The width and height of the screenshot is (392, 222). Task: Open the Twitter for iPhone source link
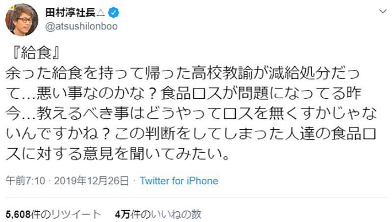(179, 180)
